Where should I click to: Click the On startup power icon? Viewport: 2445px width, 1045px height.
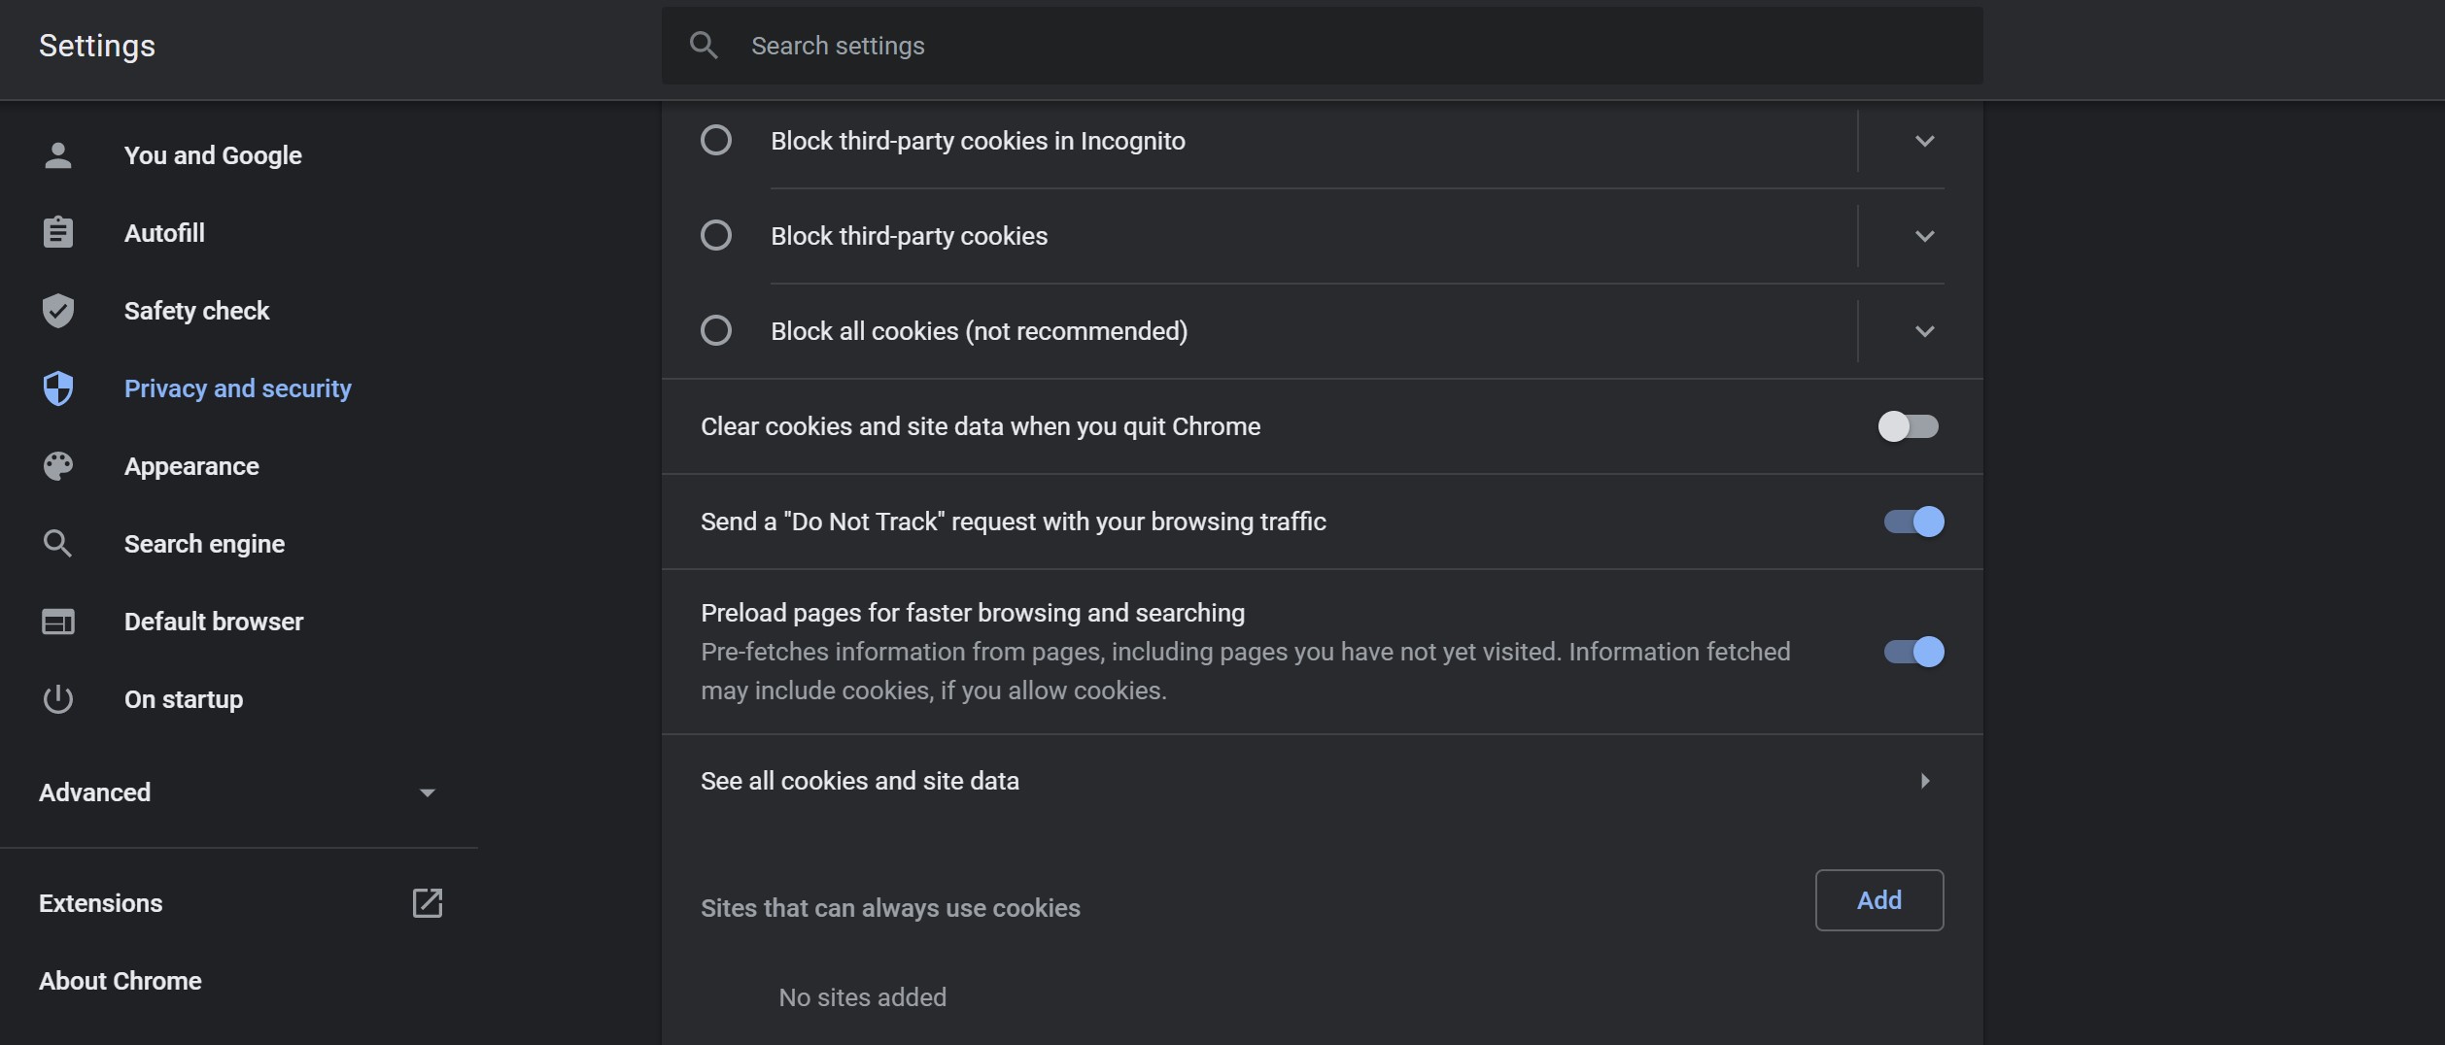coord(58,699)
